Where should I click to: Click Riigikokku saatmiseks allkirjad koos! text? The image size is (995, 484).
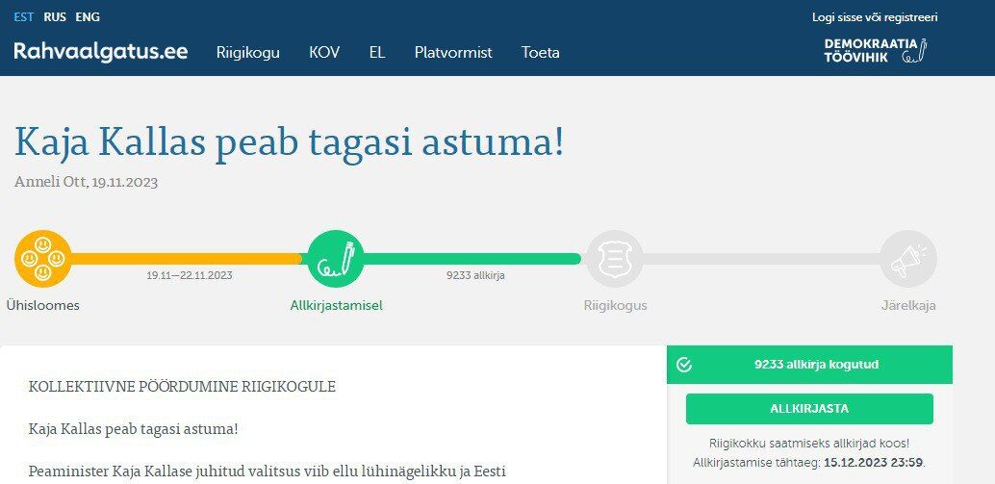(809, 444)
